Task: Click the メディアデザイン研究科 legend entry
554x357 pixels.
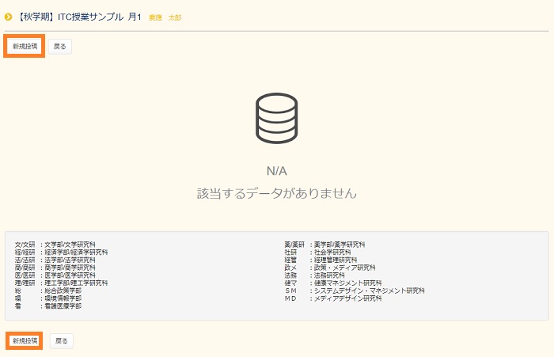Action: tap(347, 298)
